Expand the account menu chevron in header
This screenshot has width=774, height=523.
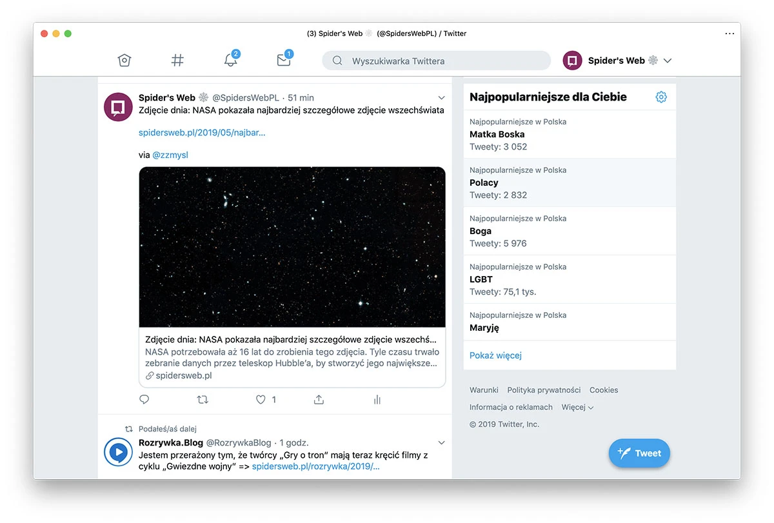668,61
